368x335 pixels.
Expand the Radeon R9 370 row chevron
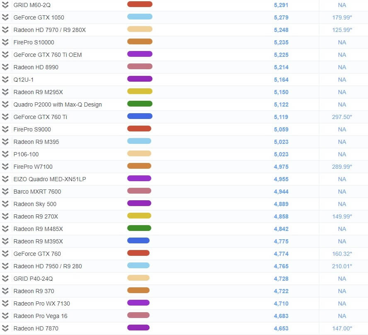(5, 291)
